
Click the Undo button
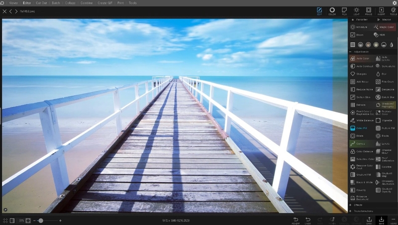click(x=307, y=220)
